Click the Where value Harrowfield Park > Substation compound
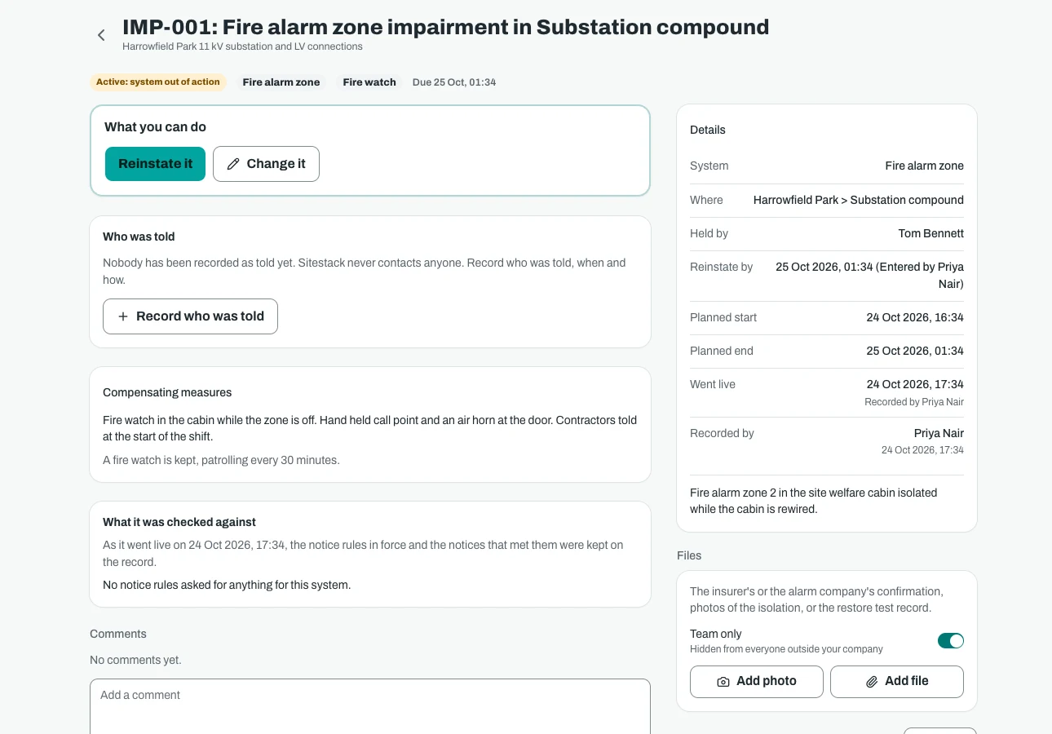This screenshot has width=1052, height=734. pos(859,200)
